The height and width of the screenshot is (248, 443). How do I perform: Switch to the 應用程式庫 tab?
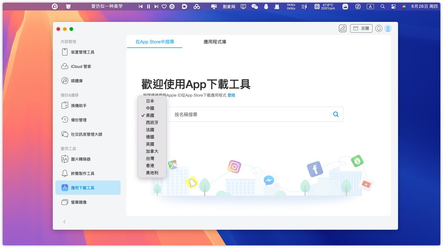[x=215, y=42]
